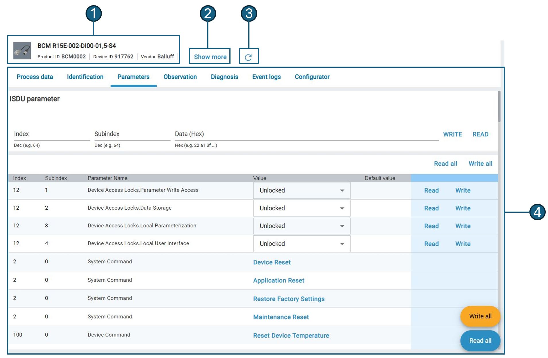Switch to the Process data tab

coord(35,77)
